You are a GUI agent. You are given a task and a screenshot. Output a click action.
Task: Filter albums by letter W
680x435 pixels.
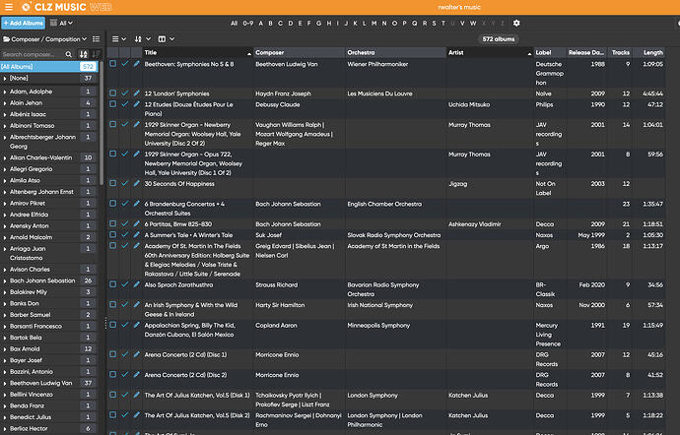pyautogui.click(x=473, y=24)
